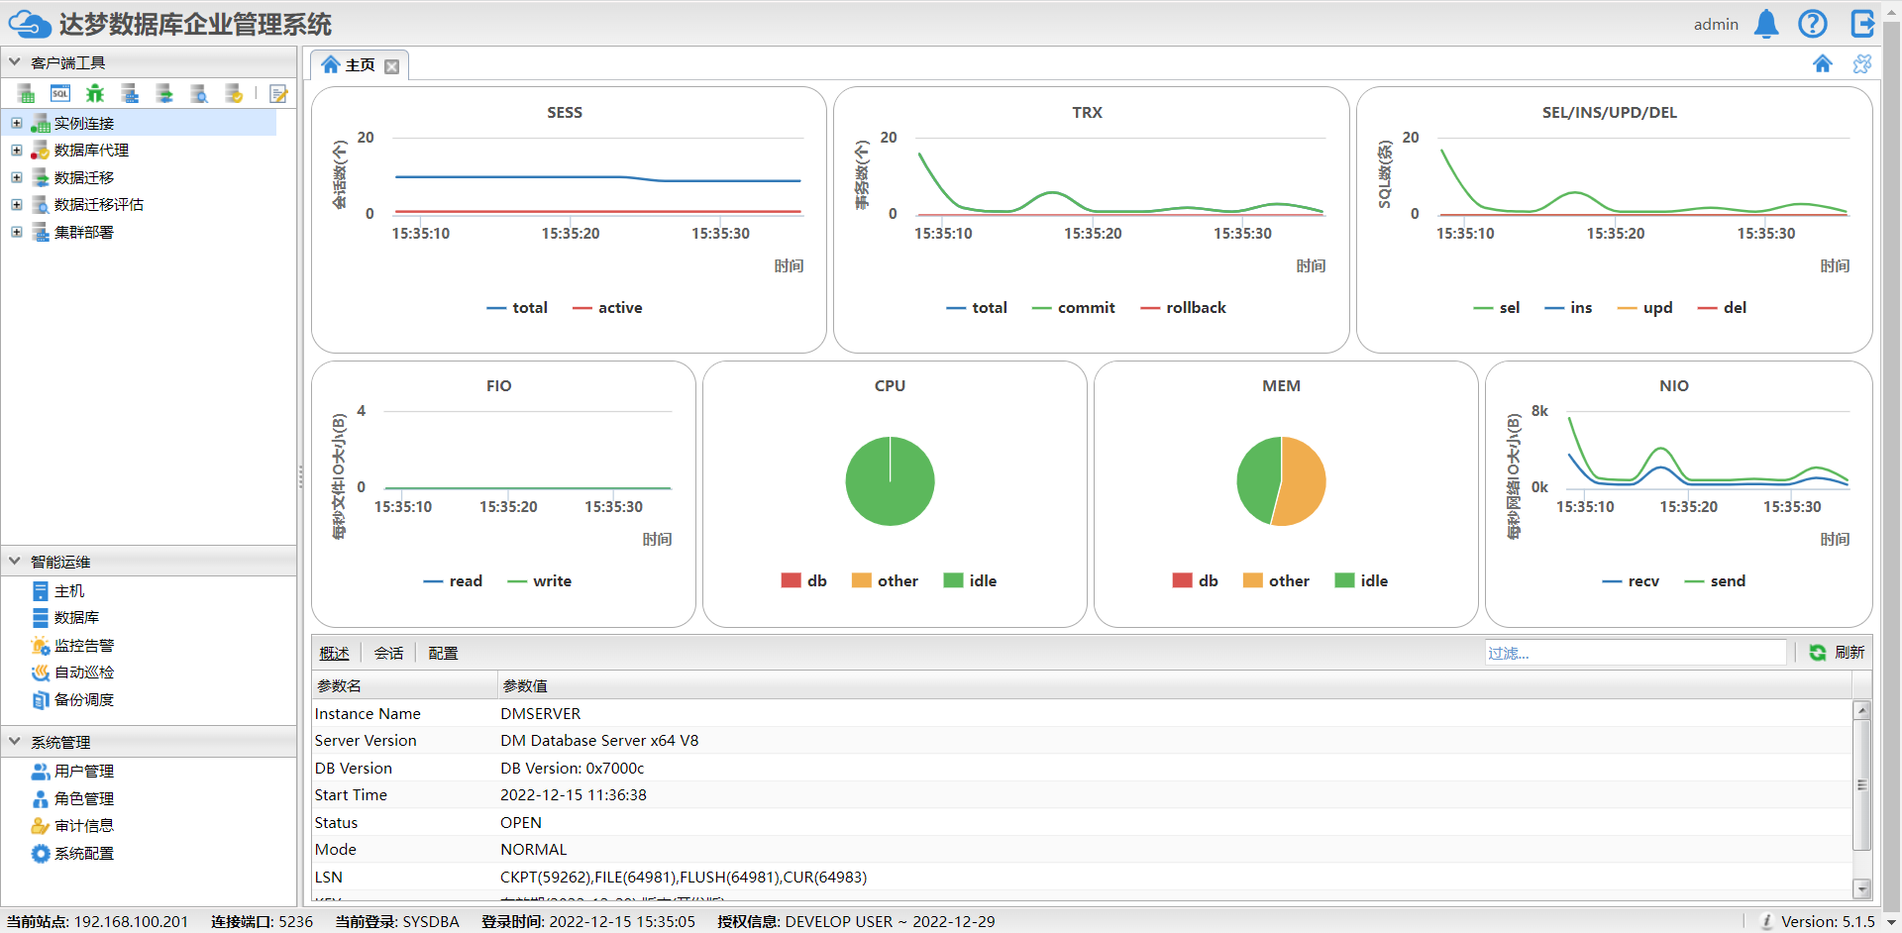Click the status bar icon before Version
This screenshot has height=933, width=1902.
pos(1766,922)
